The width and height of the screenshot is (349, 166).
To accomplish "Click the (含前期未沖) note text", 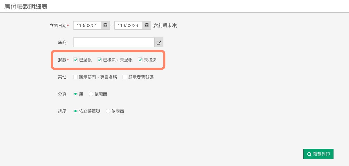I will click(x=165, y=26).
